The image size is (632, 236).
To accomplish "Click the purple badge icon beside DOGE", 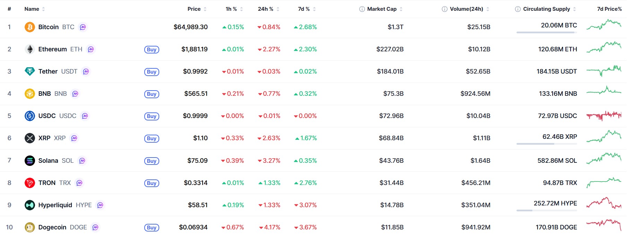I will click(95, 227).
